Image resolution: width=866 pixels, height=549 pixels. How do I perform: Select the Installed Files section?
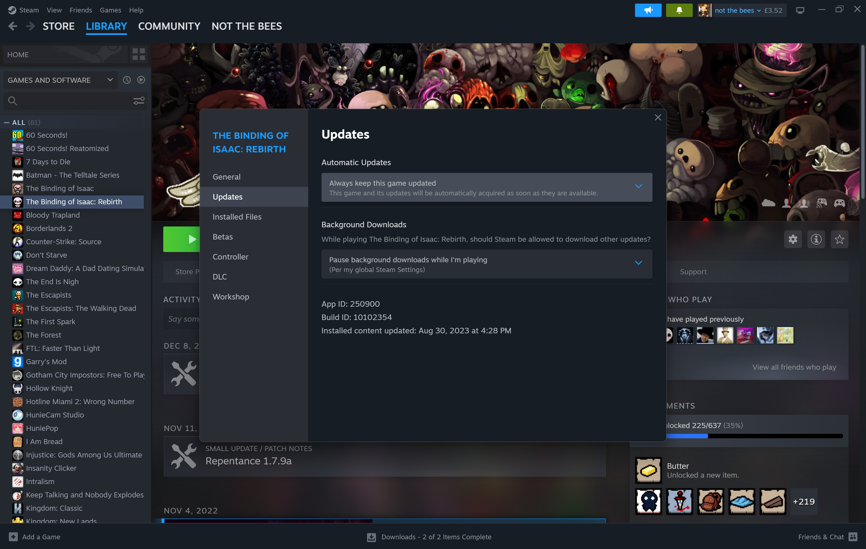click(x=254, y=217)
